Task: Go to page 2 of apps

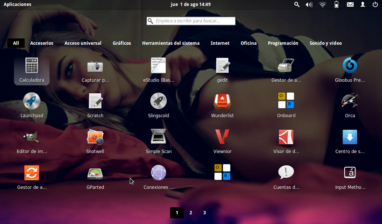Action: [x=191, y=212]
